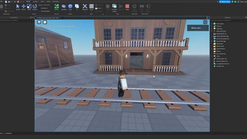Image resolution: width=247 pixels, height=139 pixels.
Task: Click the share icon in title bar
Action: [x=238, y=2]
